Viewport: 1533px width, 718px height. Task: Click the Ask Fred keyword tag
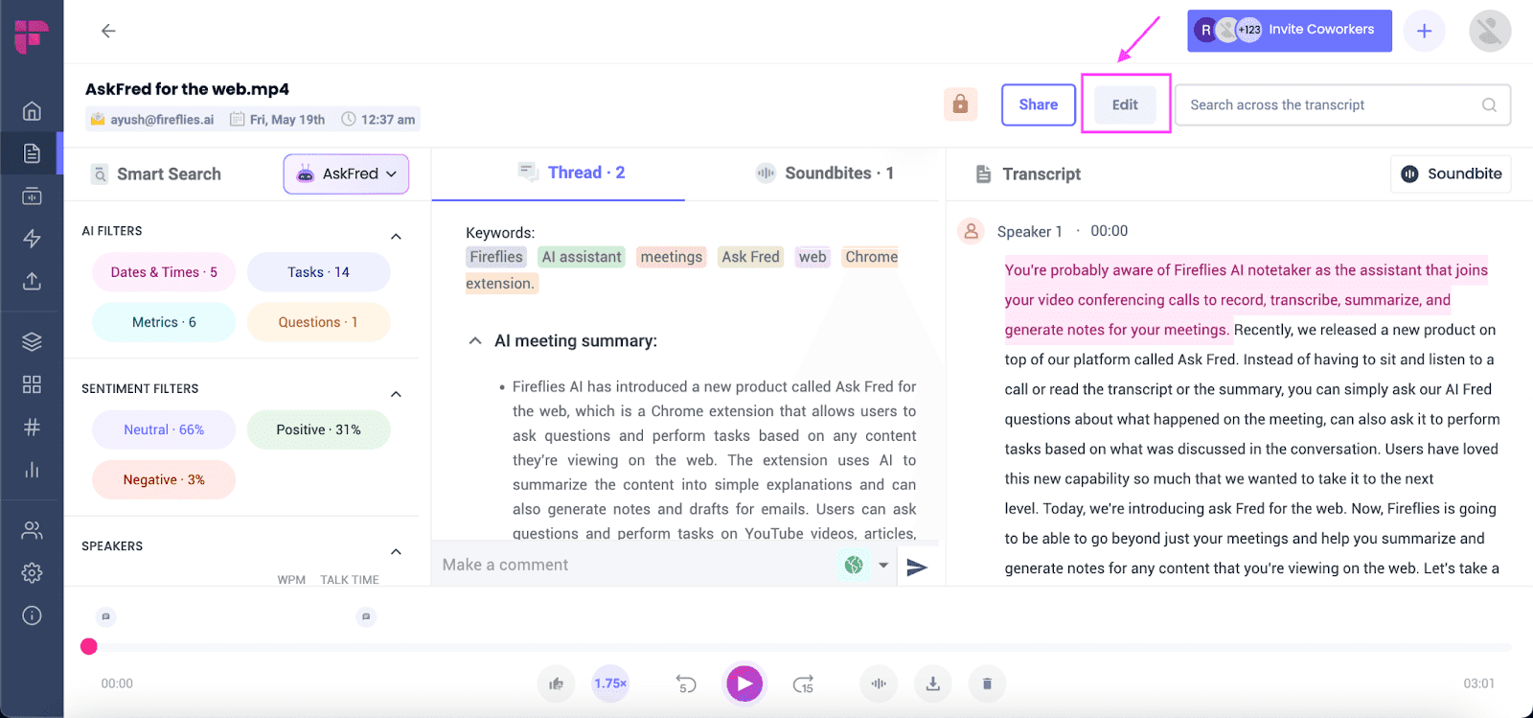click(750, 257)
